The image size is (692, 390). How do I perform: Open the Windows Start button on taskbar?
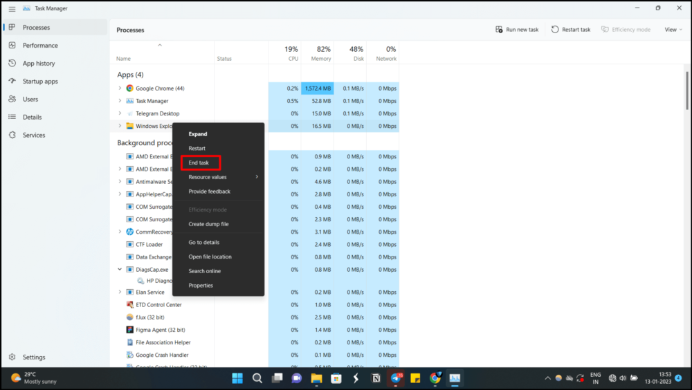237,378
